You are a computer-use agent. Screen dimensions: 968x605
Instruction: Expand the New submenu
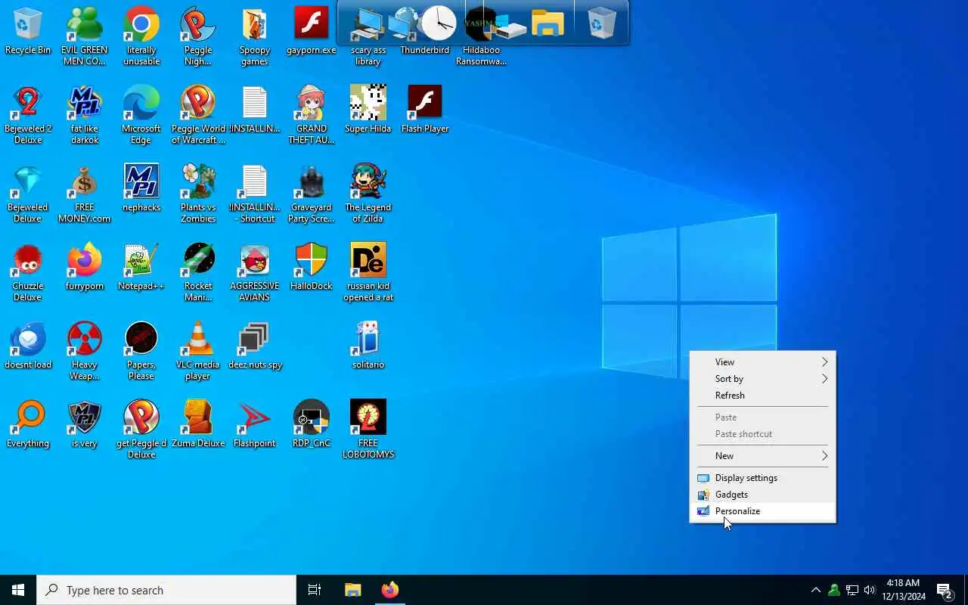pyautogui.click(x=763, y=456)
